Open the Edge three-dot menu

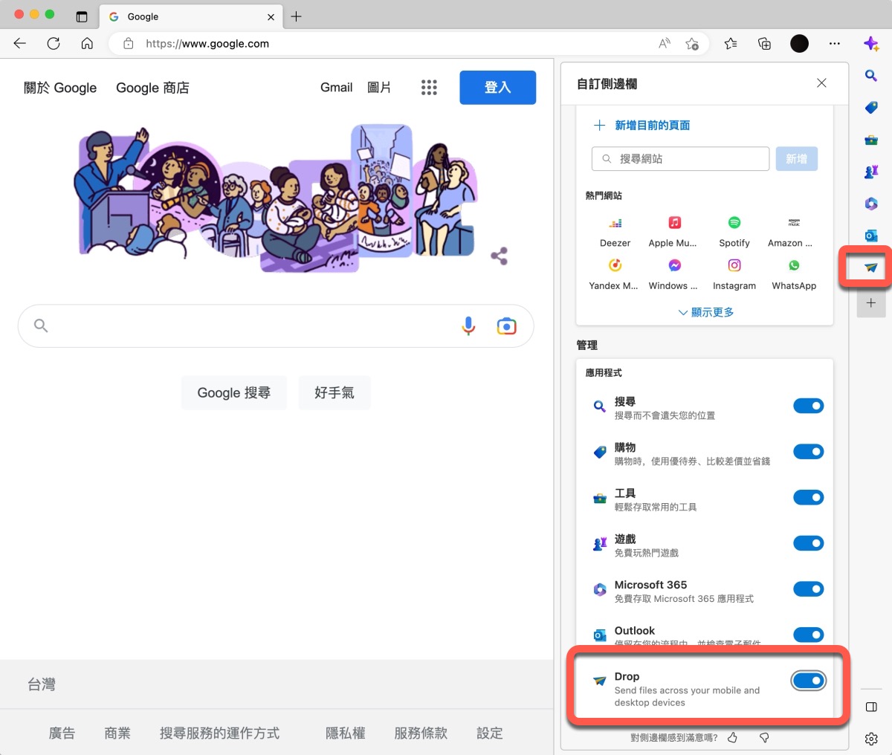click(x=835, y=44)
